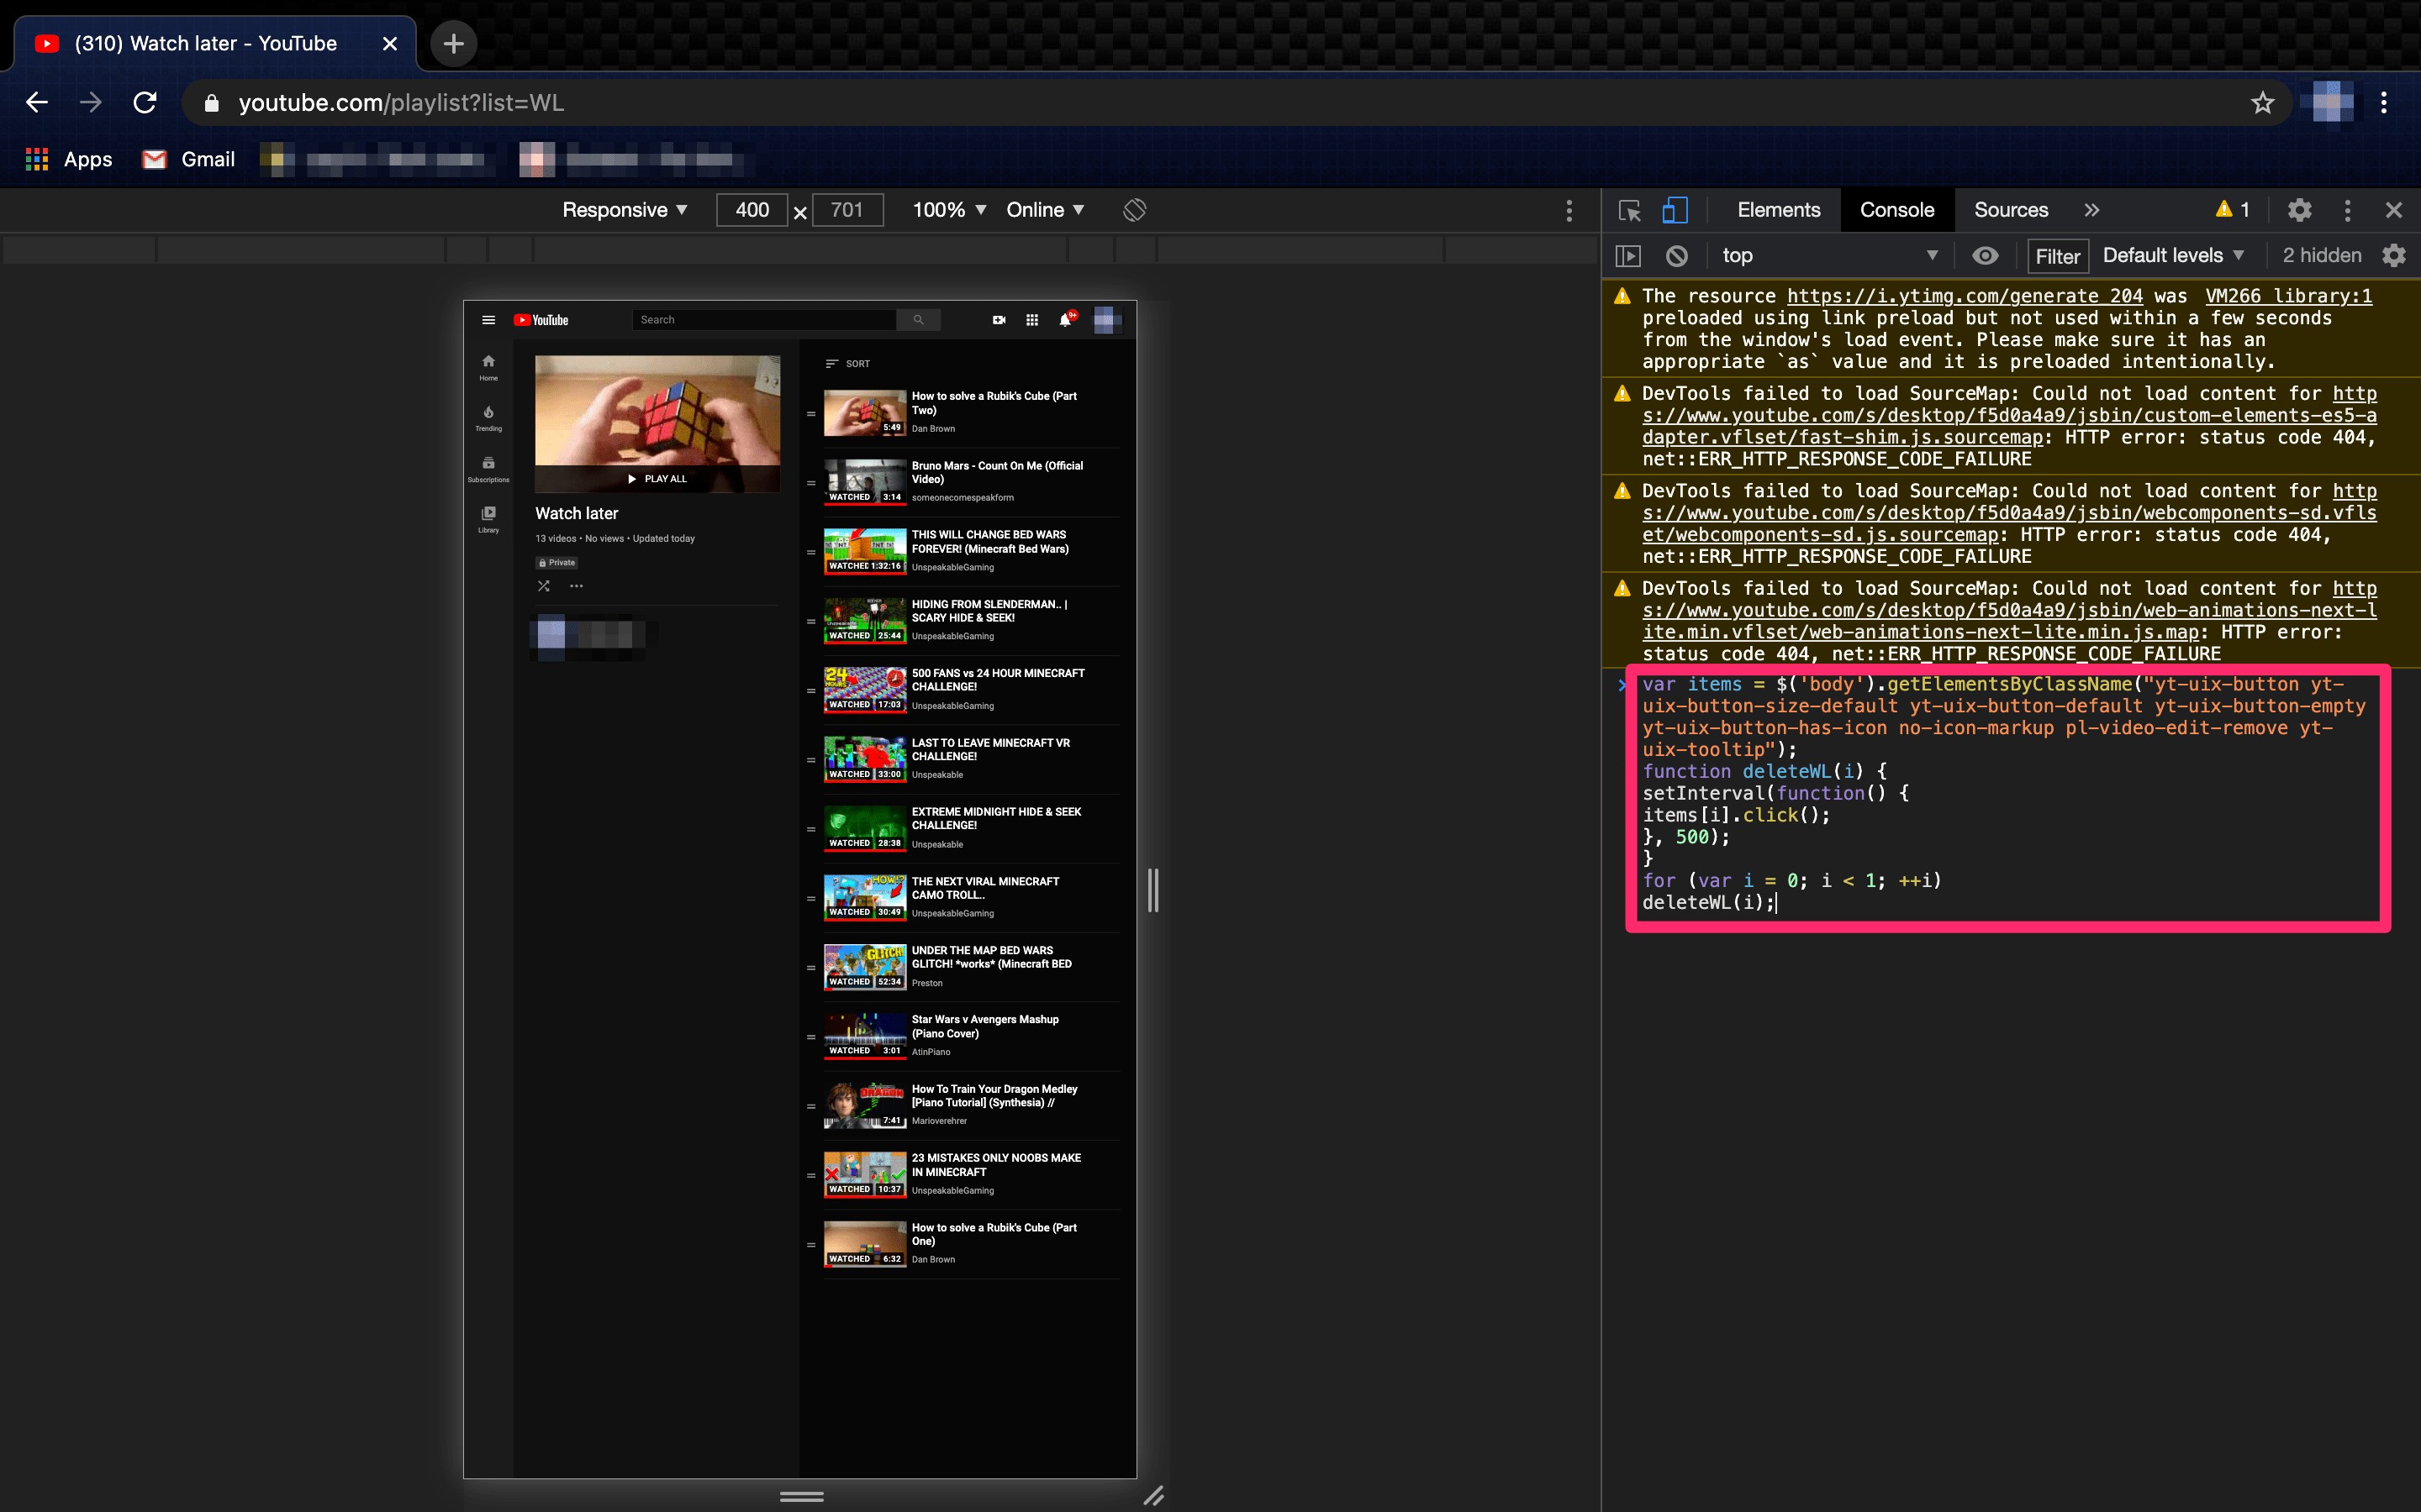Edit the viewport width field

point(752,210)
